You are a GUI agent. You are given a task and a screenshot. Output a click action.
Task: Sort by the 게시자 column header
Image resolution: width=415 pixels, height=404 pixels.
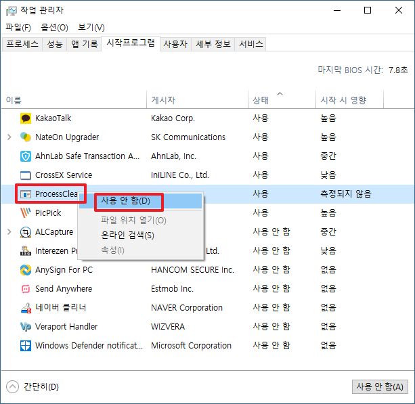(x=197, y=100)
